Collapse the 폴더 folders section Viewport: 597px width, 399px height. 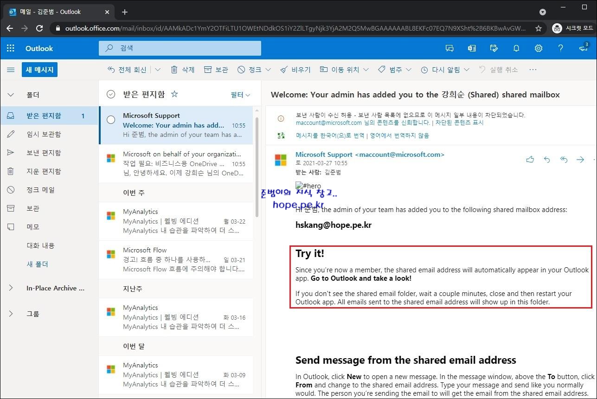point(11,95)
